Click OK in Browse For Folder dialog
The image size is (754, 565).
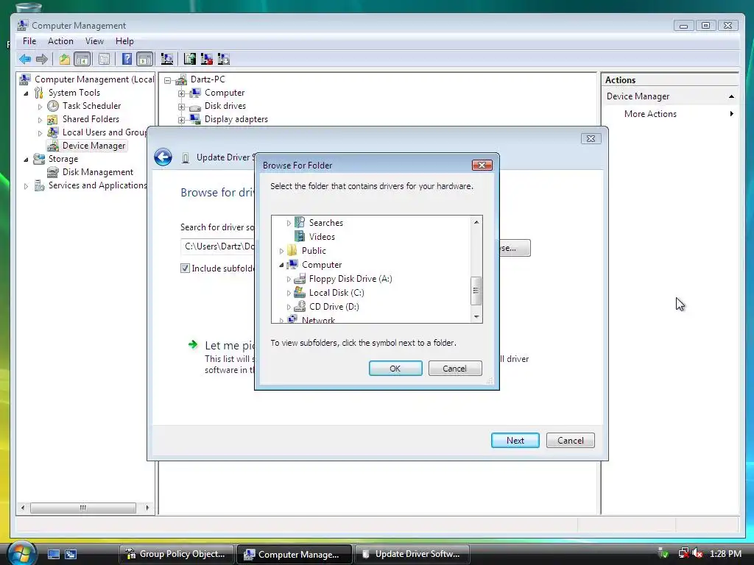tap(395, 369)
